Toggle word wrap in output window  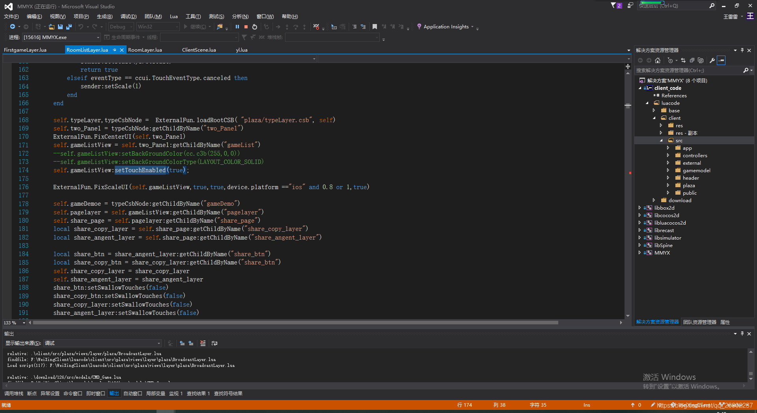[x=214, y=343]
